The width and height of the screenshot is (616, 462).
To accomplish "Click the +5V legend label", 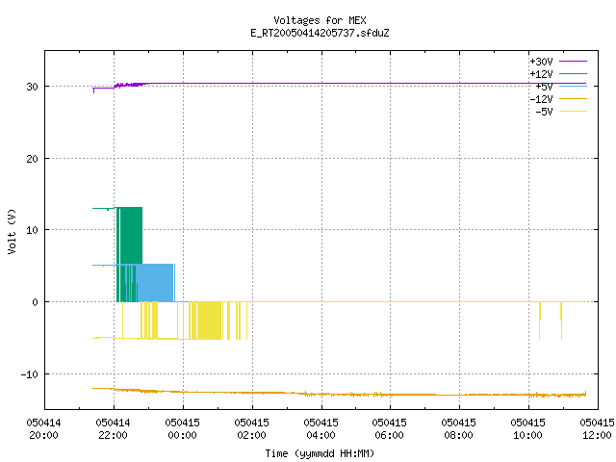I will click(544, 87).
